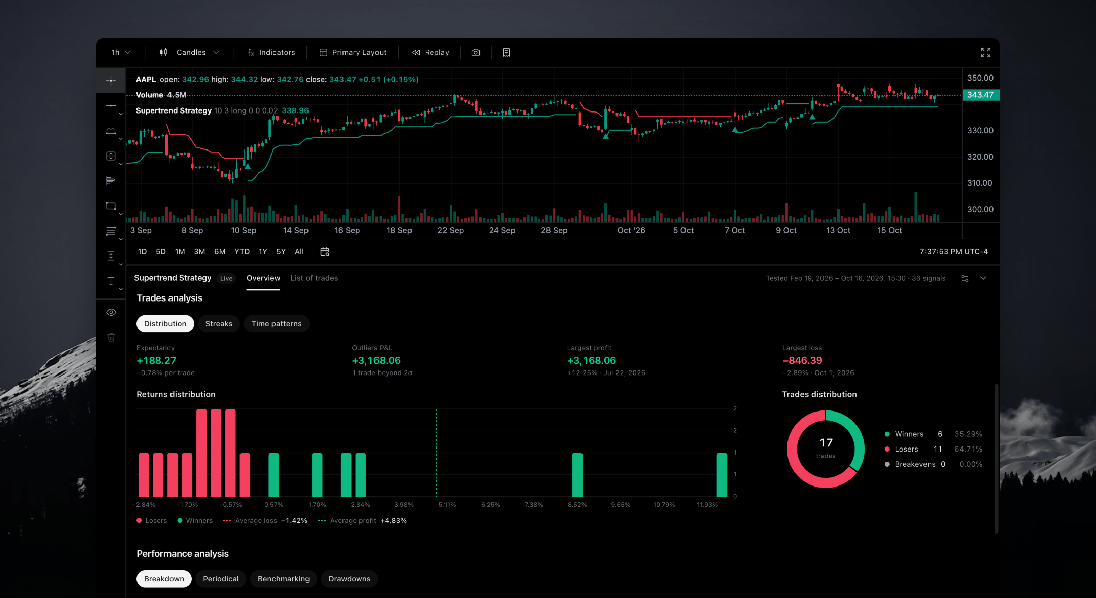Open strategy settings sliders icon
This screenshot has width=1096, height=598.
tap(965, 278)
